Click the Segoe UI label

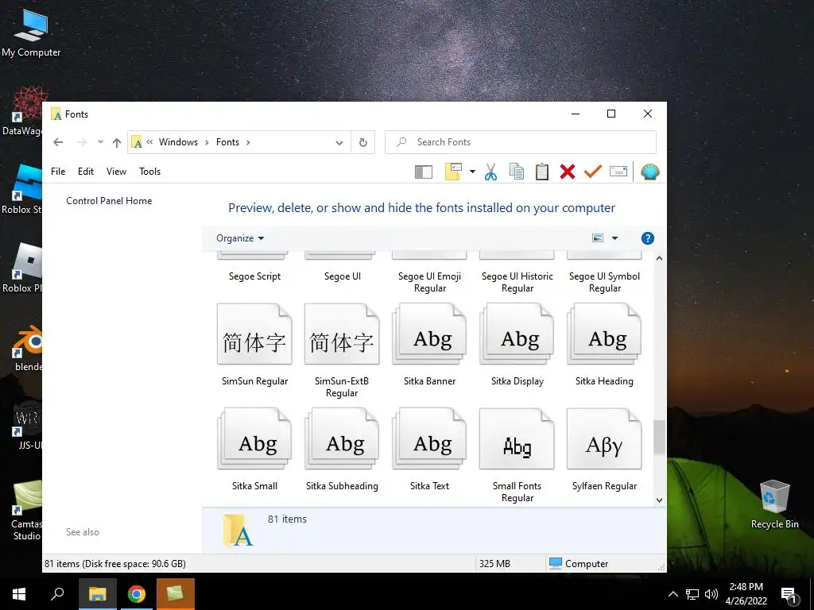coord(342,276)
